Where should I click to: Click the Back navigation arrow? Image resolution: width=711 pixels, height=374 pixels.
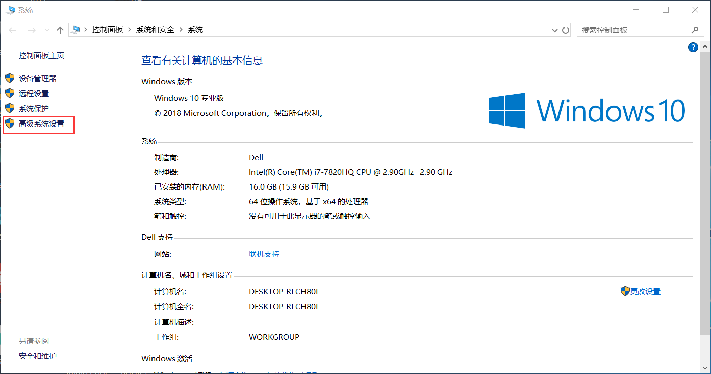(x=13, y=30)
